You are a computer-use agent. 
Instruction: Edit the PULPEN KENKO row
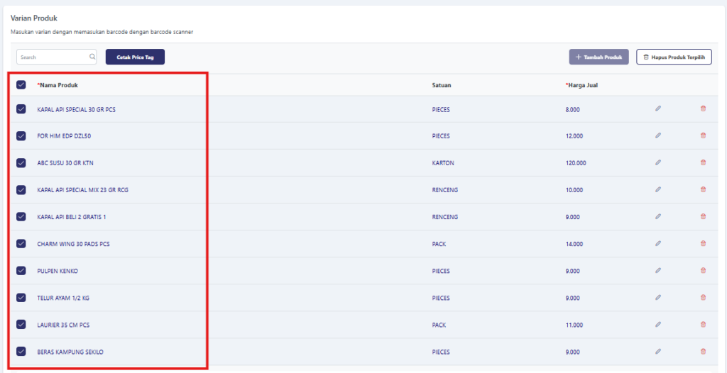click(657, 270)
